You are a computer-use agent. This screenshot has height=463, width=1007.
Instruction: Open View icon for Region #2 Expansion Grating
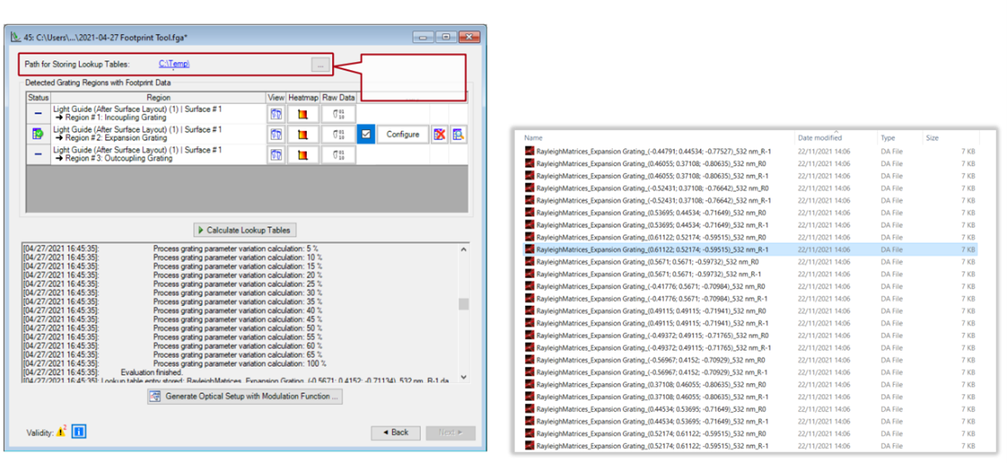tap(276, 135)
